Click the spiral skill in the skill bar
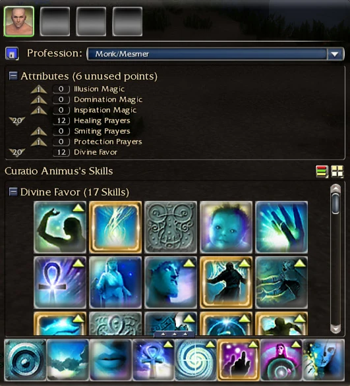Image resolution: width=350 pixels, height=386 pixels. tap(196, 360)
